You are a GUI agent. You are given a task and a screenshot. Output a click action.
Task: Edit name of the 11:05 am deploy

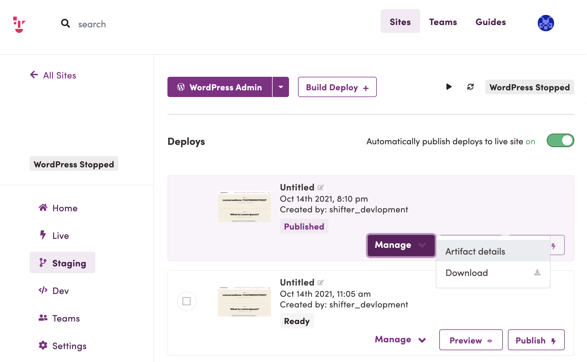321,282
